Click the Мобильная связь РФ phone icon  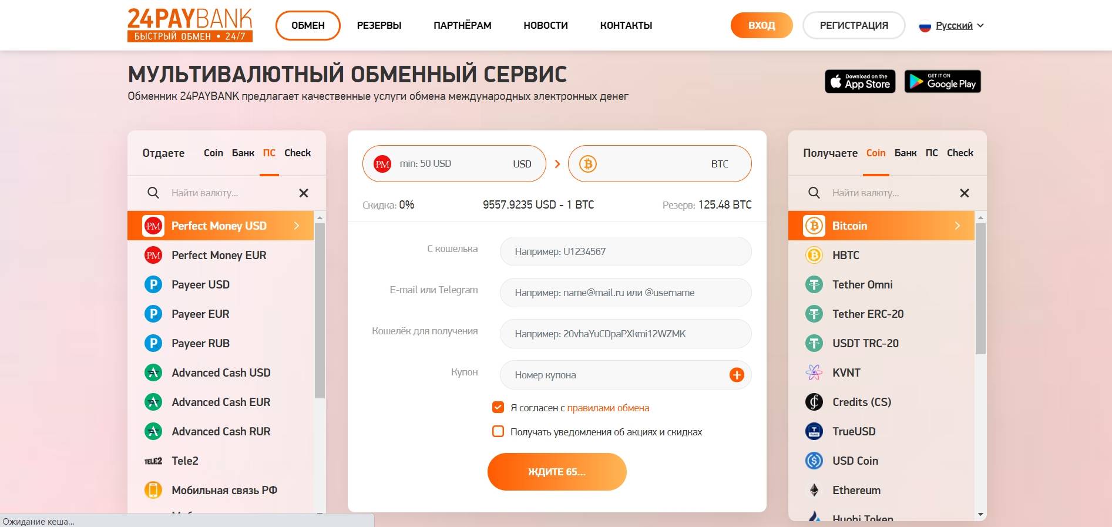point(153,490)
